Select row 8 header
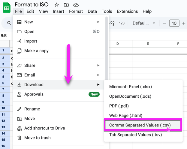 tap(5, 96)
